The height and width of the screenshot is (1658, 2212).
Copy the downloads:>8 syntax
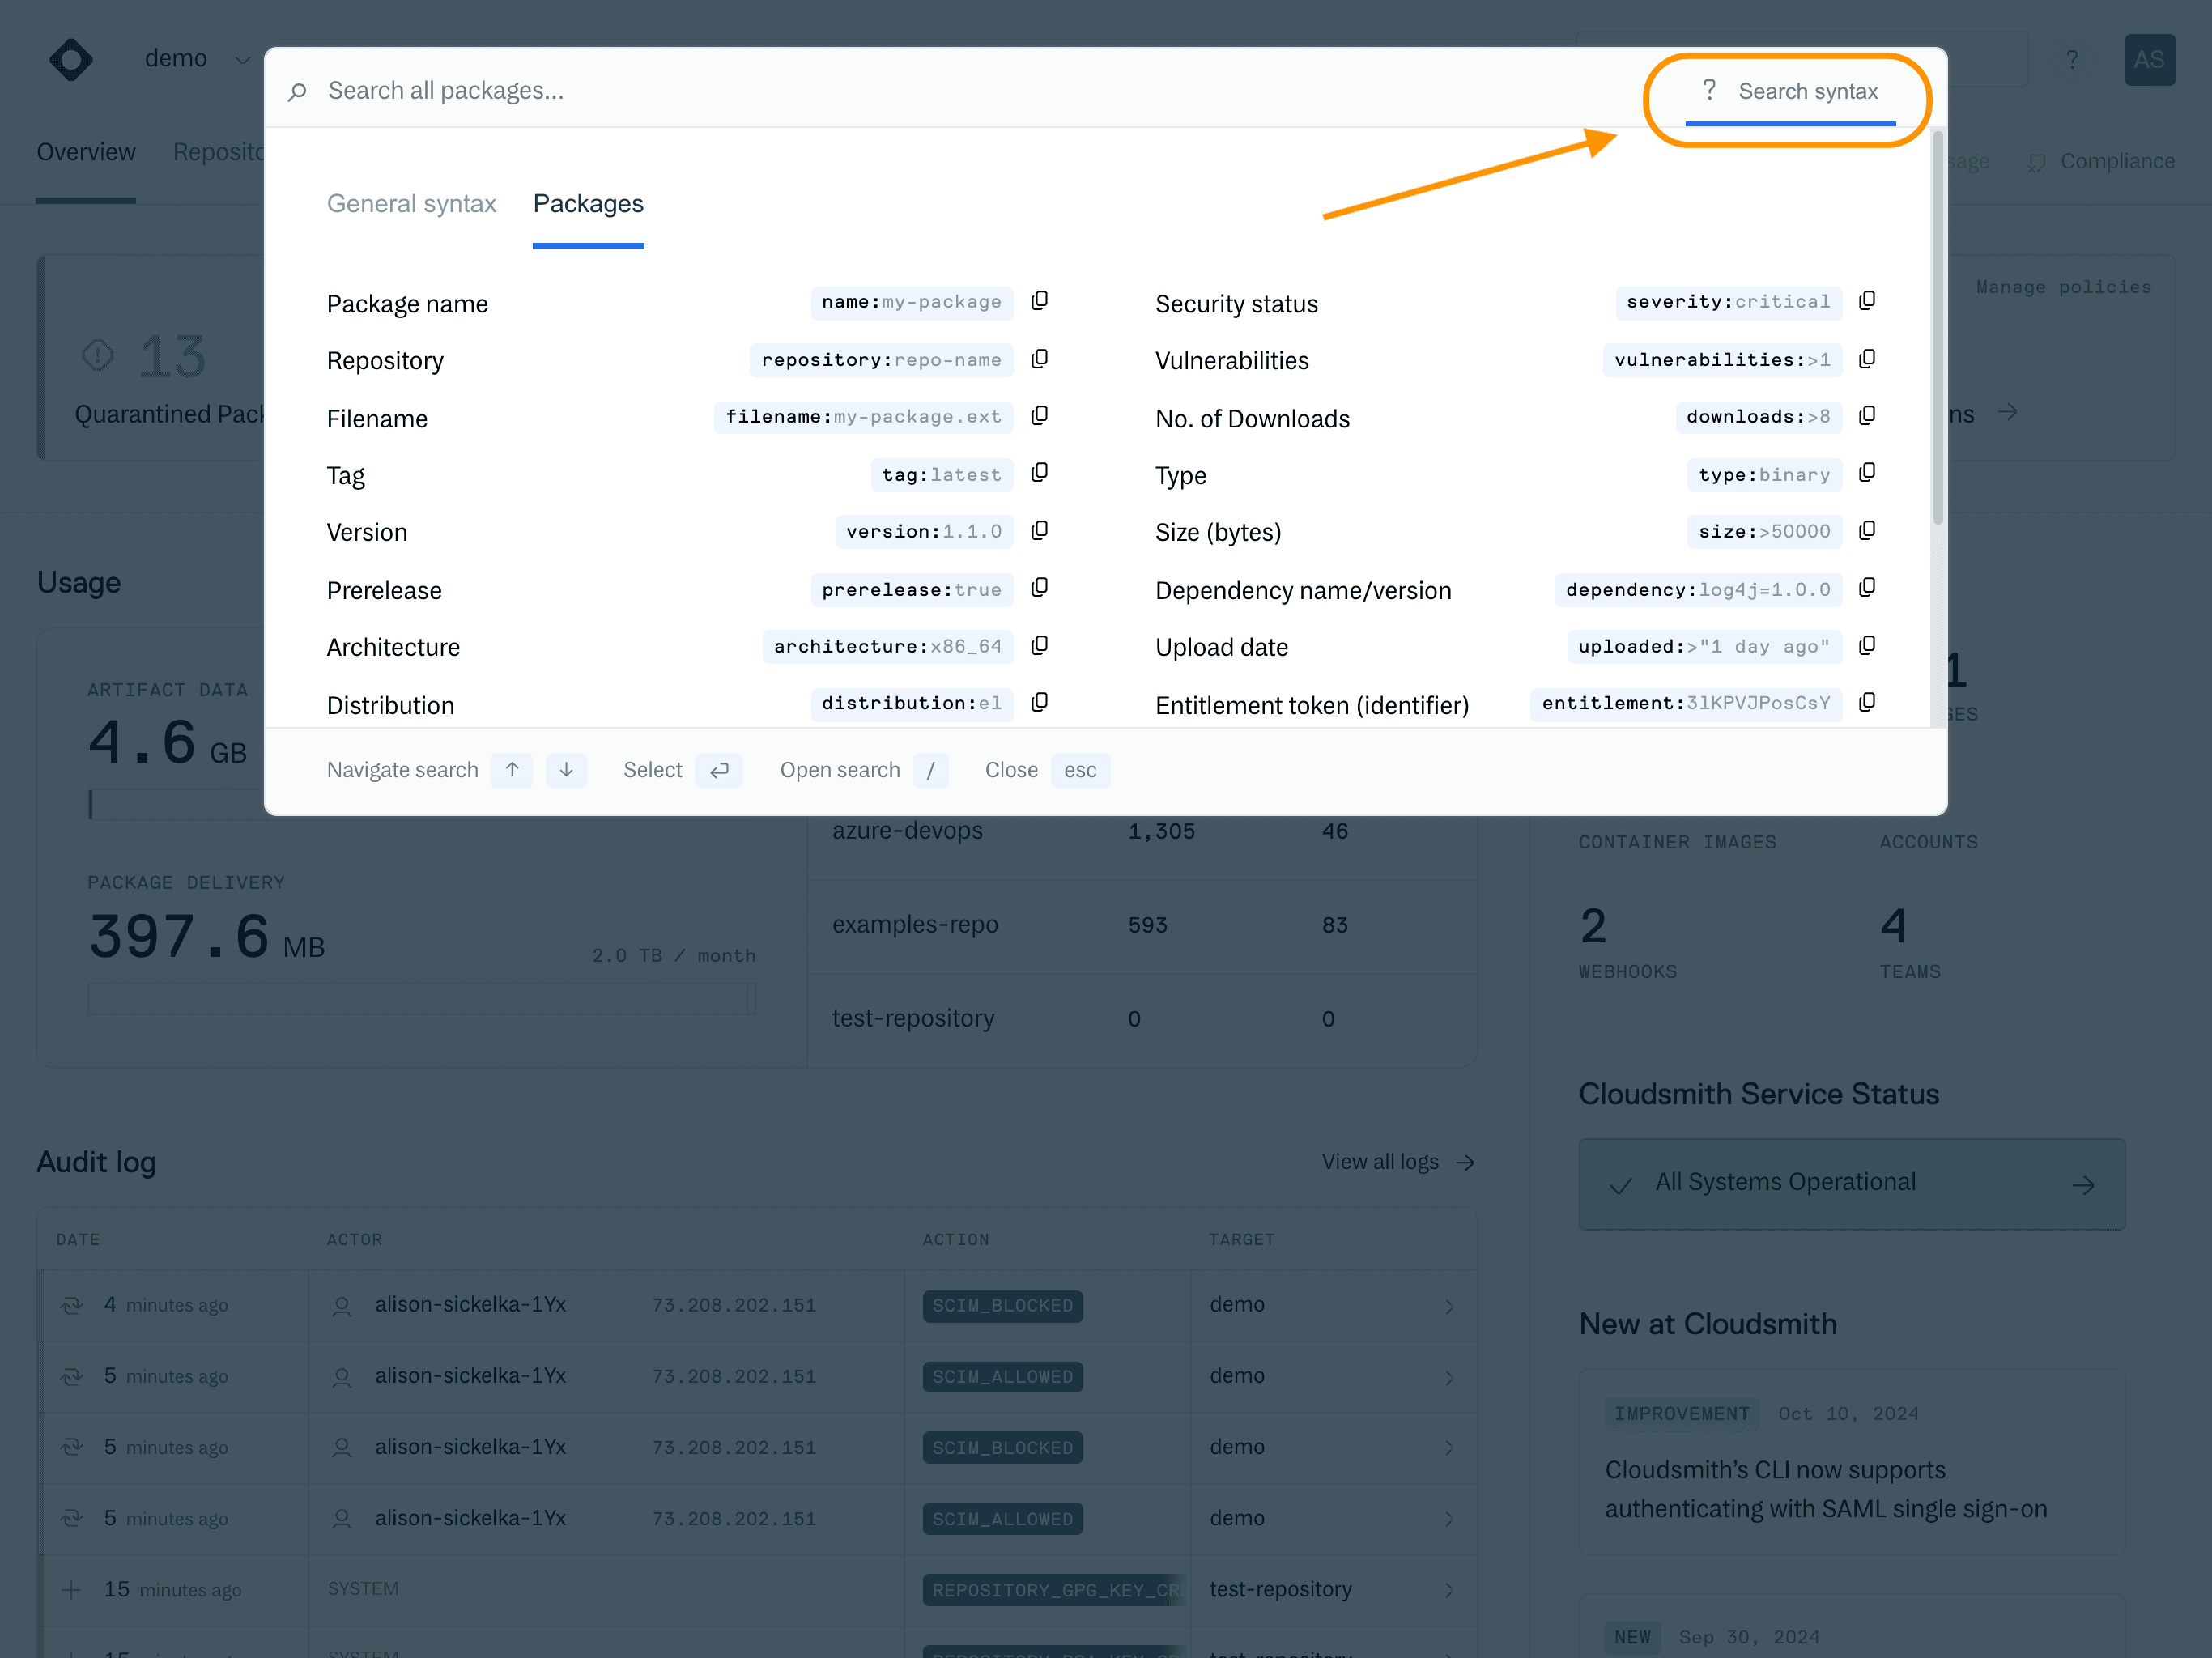pyautogui.click(x=1866, y=416)
